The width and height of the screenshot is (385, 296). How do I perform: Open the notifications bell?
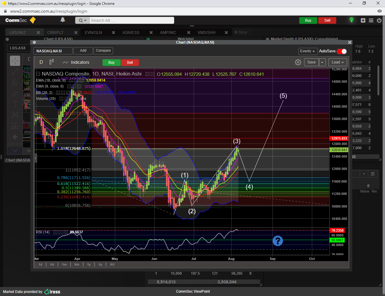pos(63,20)
